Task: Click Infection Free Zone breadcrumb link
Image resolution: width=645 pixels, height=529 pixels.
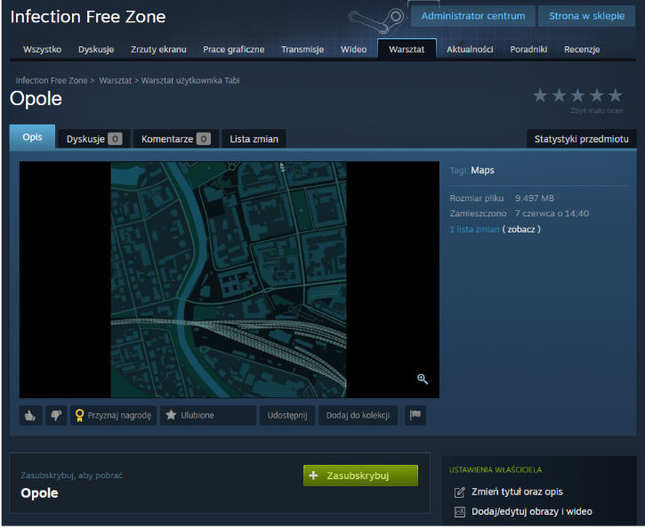Action: [x=52, y=81]
